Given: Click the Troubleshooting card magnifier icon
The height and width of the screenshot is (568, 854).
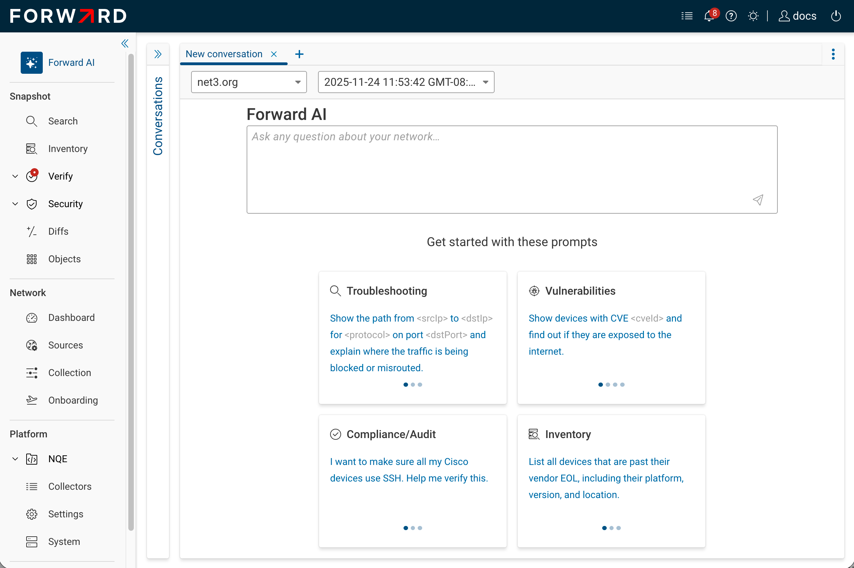Looking at the screenshot, I should point(335,291).
